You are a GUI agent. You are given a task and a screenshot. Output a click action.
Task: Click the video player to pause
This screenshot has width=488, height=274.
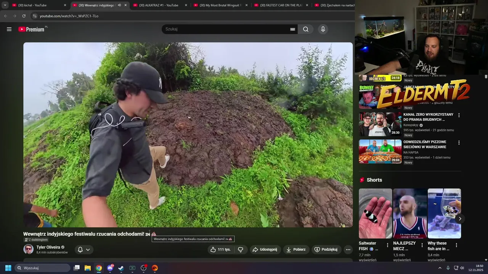[188, 135]
